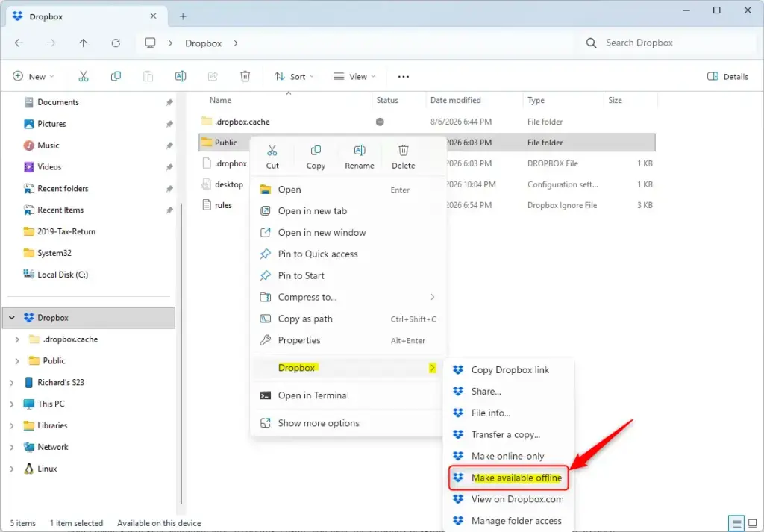The width and height of the screenshot is (764, 532).
Task: Expand This PC in navigation pane
Action: 12,404
